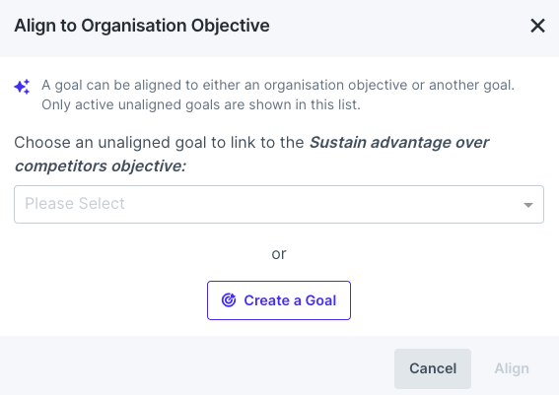Close the Align to Organisation Objective dialog

point(537,26)
